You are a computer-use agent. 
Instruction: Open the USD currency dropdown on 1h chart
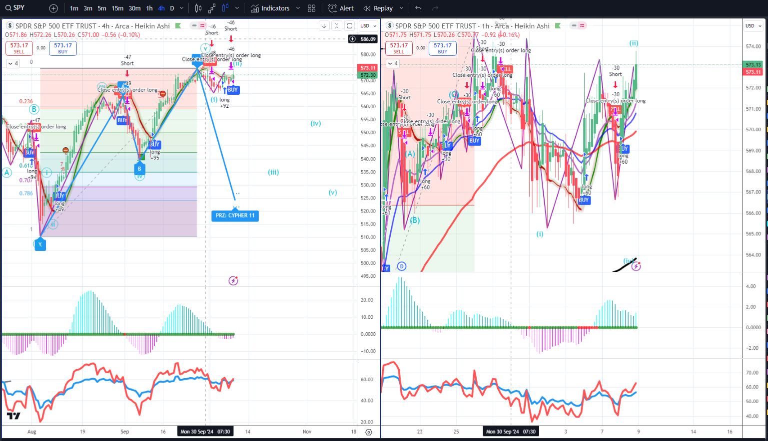[x=754, y=26]
